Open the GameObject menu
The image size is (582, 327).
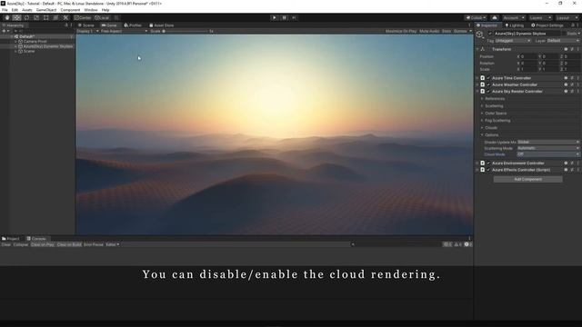[46, 10]
